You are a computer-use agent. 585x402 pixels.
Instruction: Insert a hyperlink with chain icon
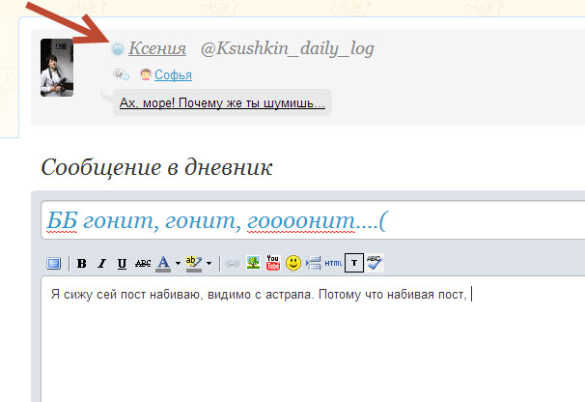(233, 263)
